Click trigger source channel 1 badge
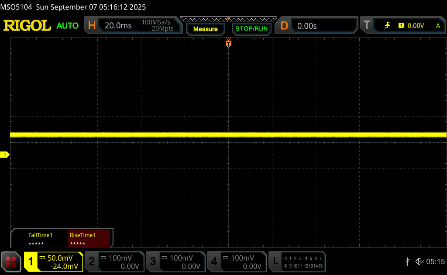Screen dimensions: 447x275 401,26
